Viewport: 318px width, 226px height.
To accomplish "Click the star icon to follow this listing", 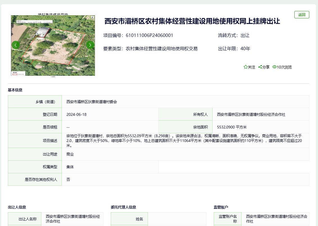I will [245, 67].
